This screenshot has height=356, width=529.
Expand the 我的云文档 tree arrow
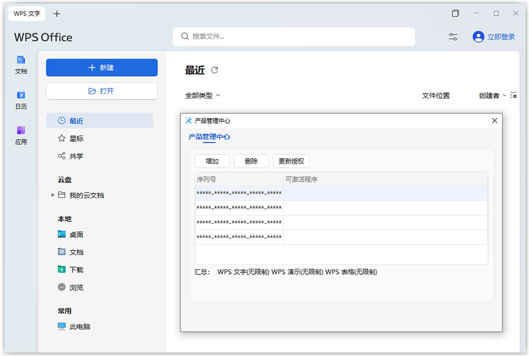[x=52, y=195]
